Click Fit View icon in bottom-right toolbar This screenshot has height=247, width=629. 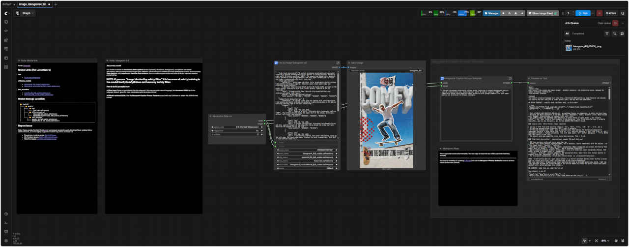click(596, 241)
